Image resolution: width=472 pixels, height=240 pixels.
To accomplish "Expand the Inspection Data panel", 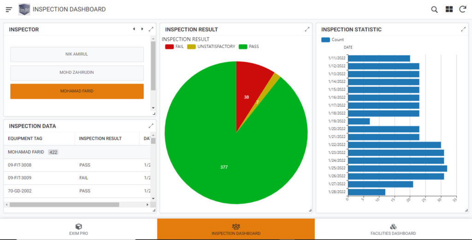I will coord(151,126).
